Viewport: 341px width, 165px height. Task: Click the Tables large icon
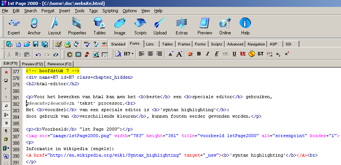tap(100, 26)
